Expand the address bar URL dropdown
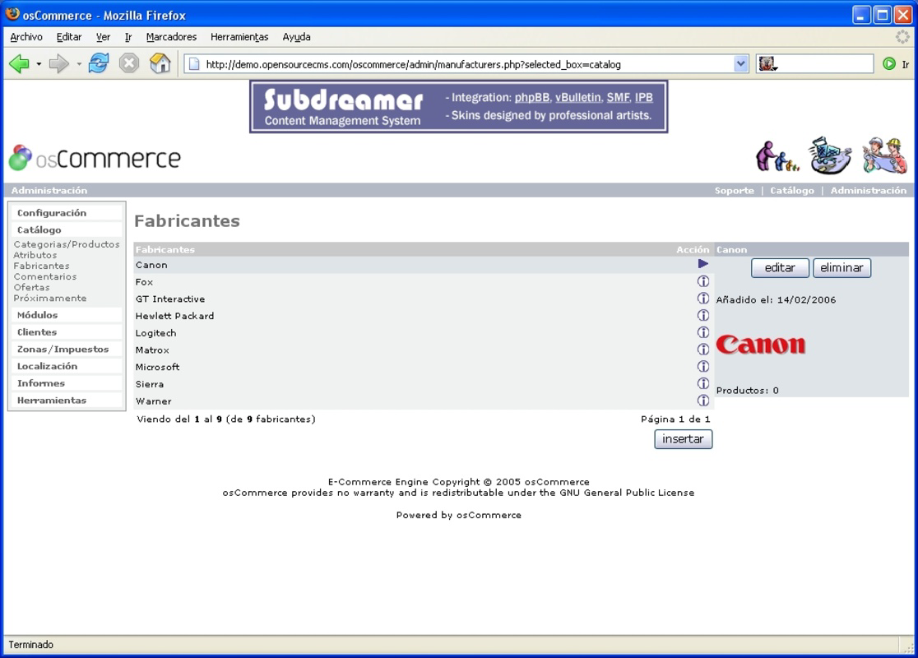The image size is (918, 658). coord(740,64)
